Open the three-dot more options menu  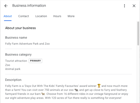coord(124,6)
